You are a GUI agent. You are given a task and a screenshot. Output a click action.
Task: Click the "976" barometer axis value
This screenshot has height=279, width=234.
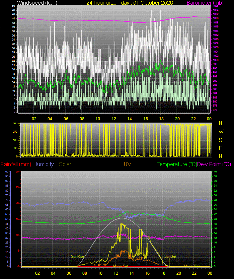point(215,110)
